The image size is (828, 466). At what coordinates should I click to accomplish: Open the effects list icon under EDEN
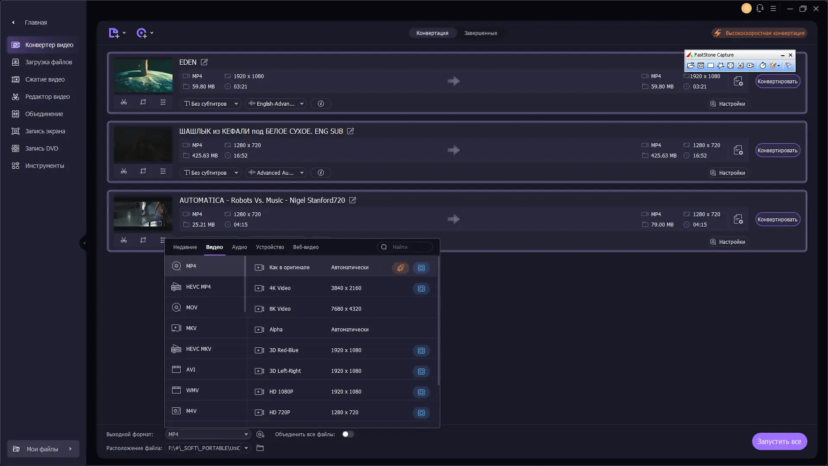pyautogui.click(x=163, y=102)
